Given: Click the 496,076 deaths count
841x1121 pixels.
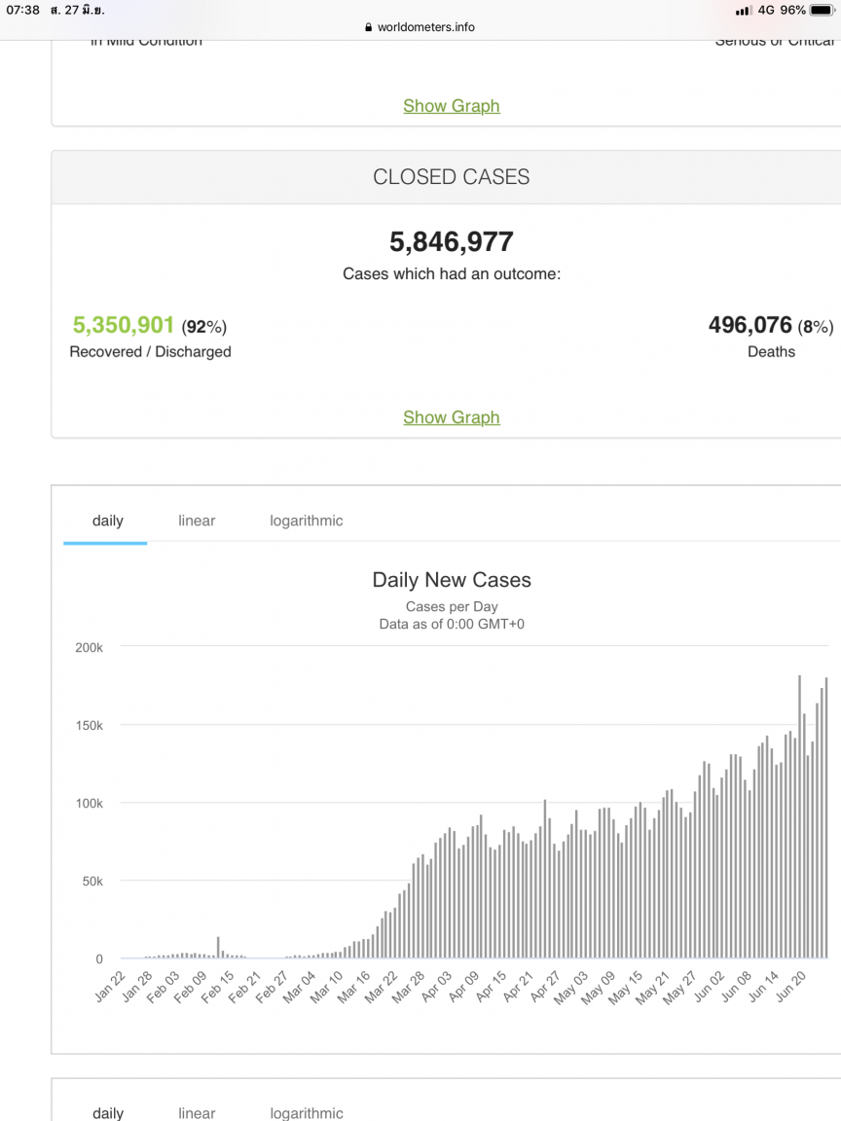Looking at the screenshot, I should (750, 325).
